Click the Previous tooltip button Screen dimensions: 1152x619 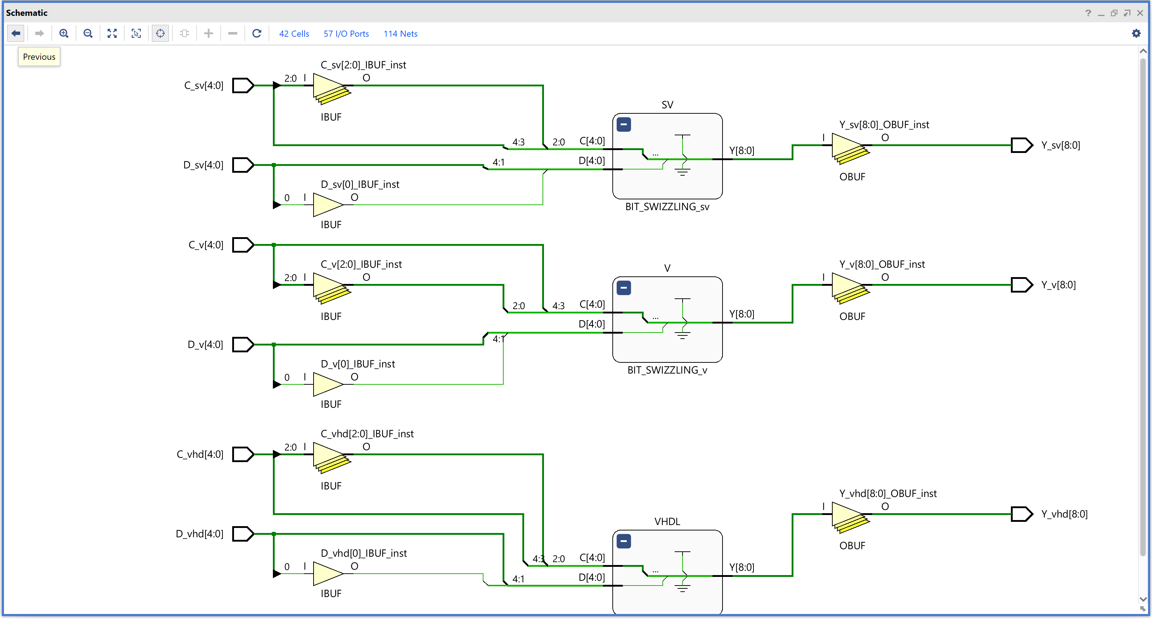pyautogui.click(x=39, y=57)
